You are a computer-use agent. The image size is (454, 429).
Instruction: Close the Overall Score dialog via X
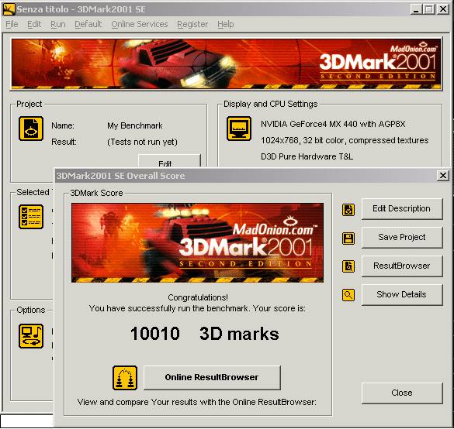pyautogui.click(x=442, y=175)
